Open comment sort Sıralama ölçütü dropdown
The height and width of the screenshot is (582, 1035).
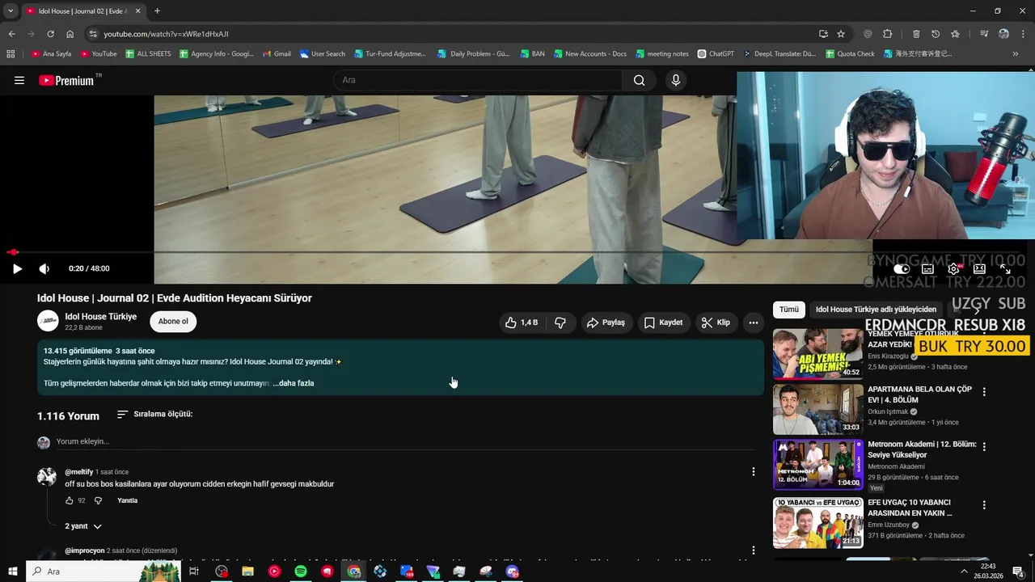pyautogui.click(x=154, y=414)
